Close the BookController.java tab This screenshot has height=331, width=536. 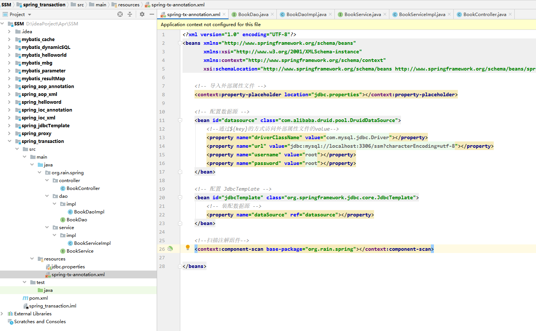point(510,14)
